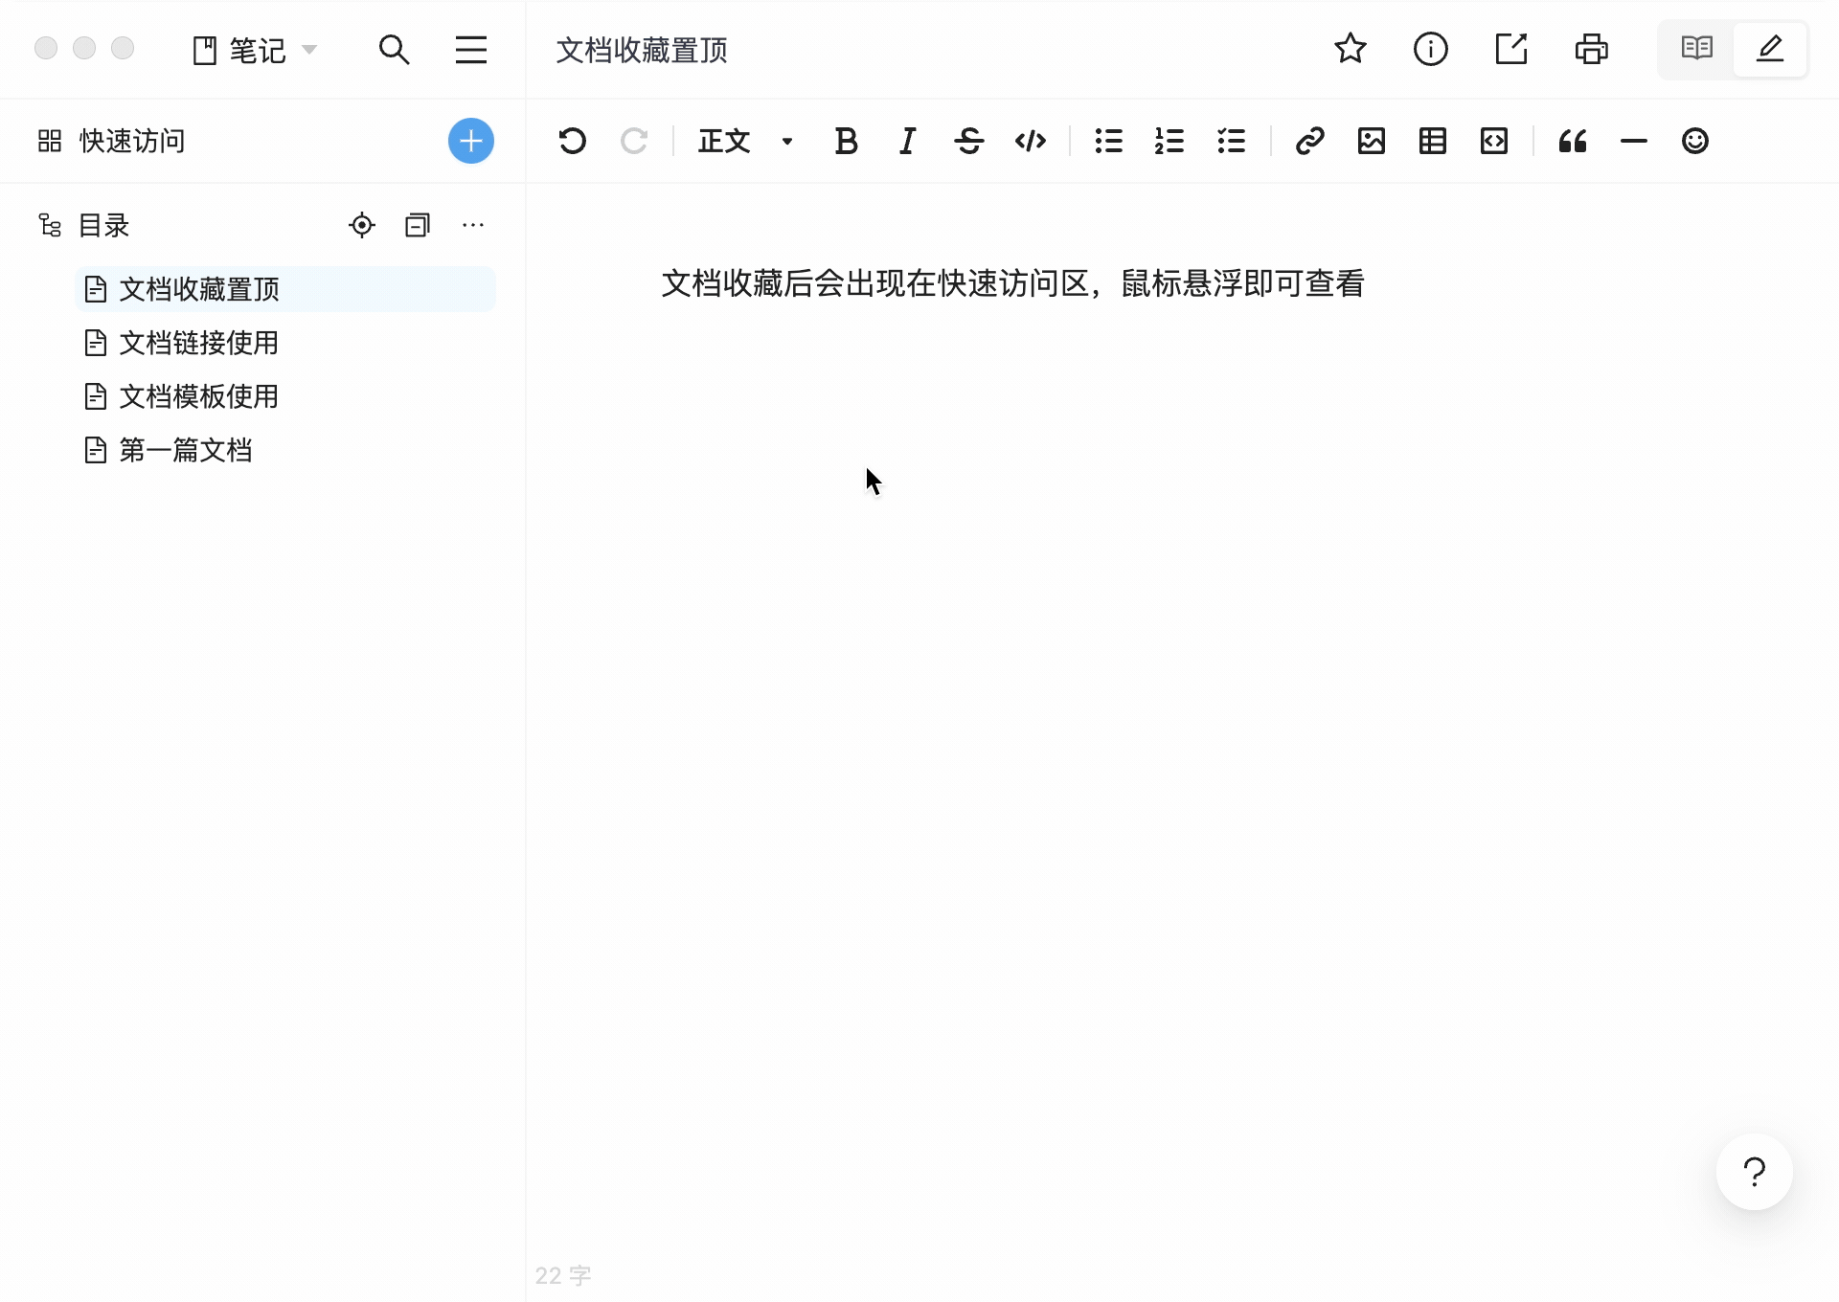Redo the last action
The width and height of the screenshot is (1839, 1302).
[x=634, y=141]
